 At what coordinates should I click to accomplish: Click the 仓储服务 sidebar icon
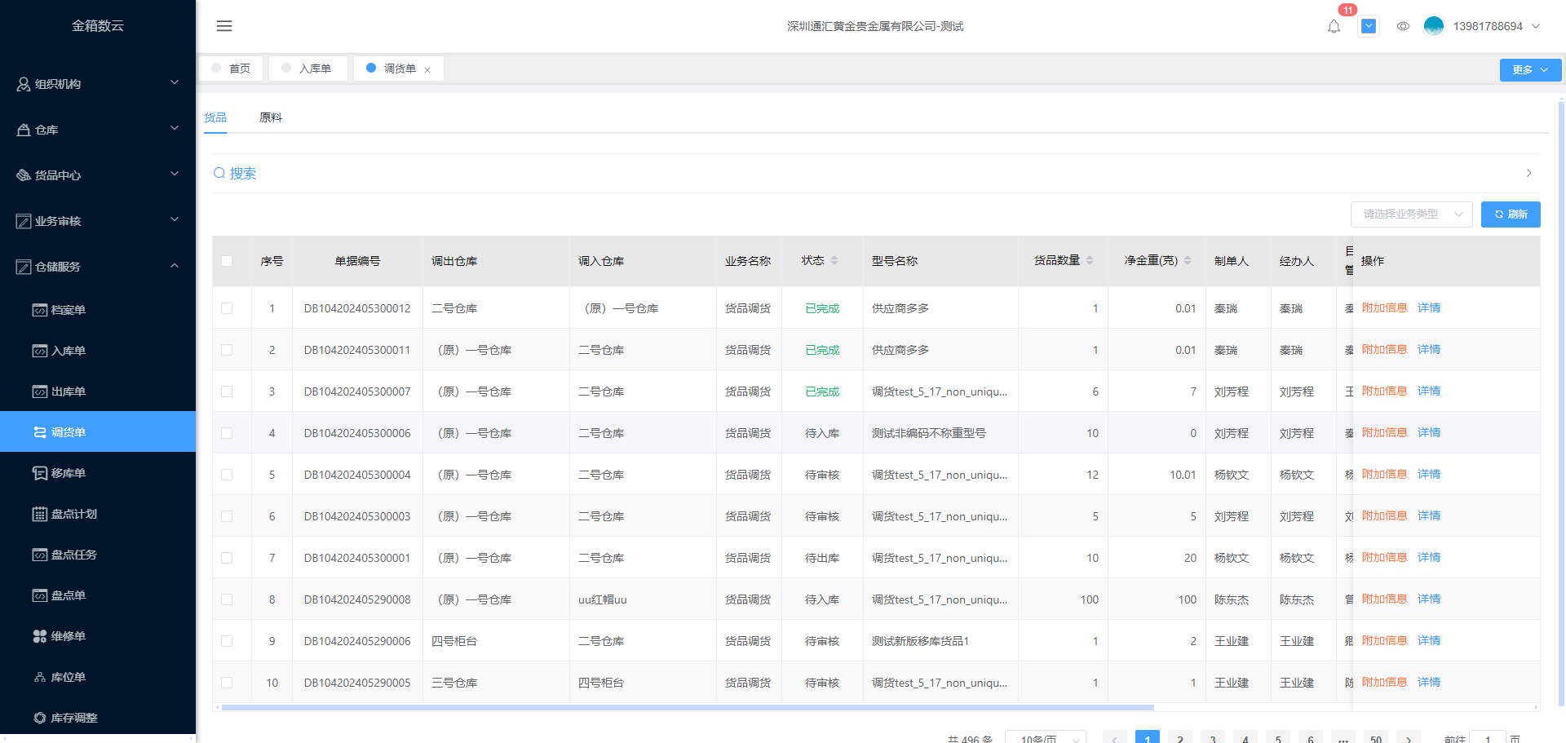coord(24,267)
